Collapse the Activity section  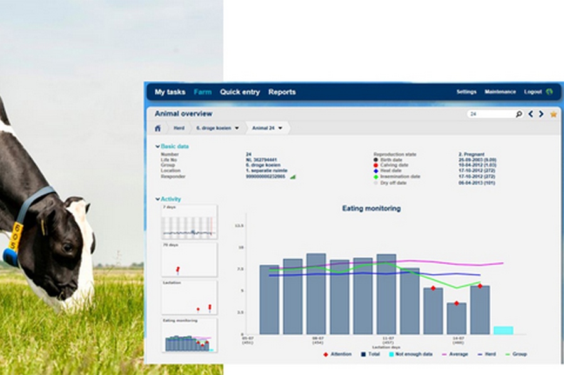158,199
